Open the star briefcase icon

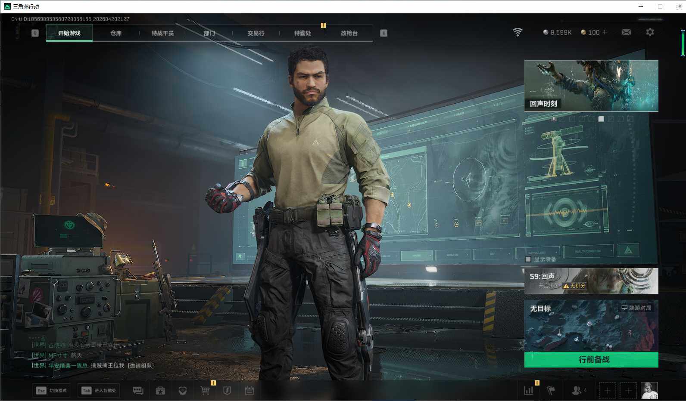pos(160,391)
